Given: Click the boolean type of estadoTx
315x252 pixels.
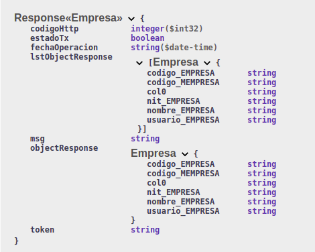Looking at the screenshot, I should click(x=147, y=38).
